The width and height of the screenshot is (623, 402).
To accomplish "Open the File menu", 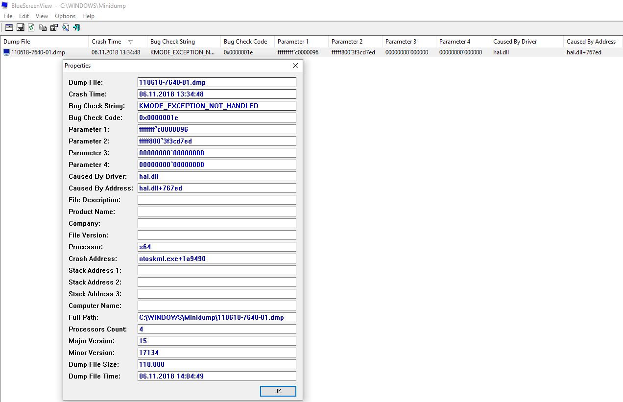I will (8, 16).
